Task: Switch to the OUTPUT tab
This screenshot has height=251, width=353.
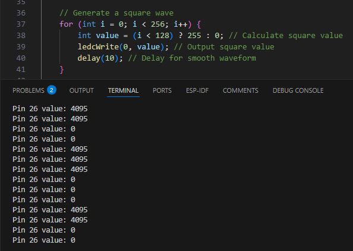Action: (x=81, y=90)
